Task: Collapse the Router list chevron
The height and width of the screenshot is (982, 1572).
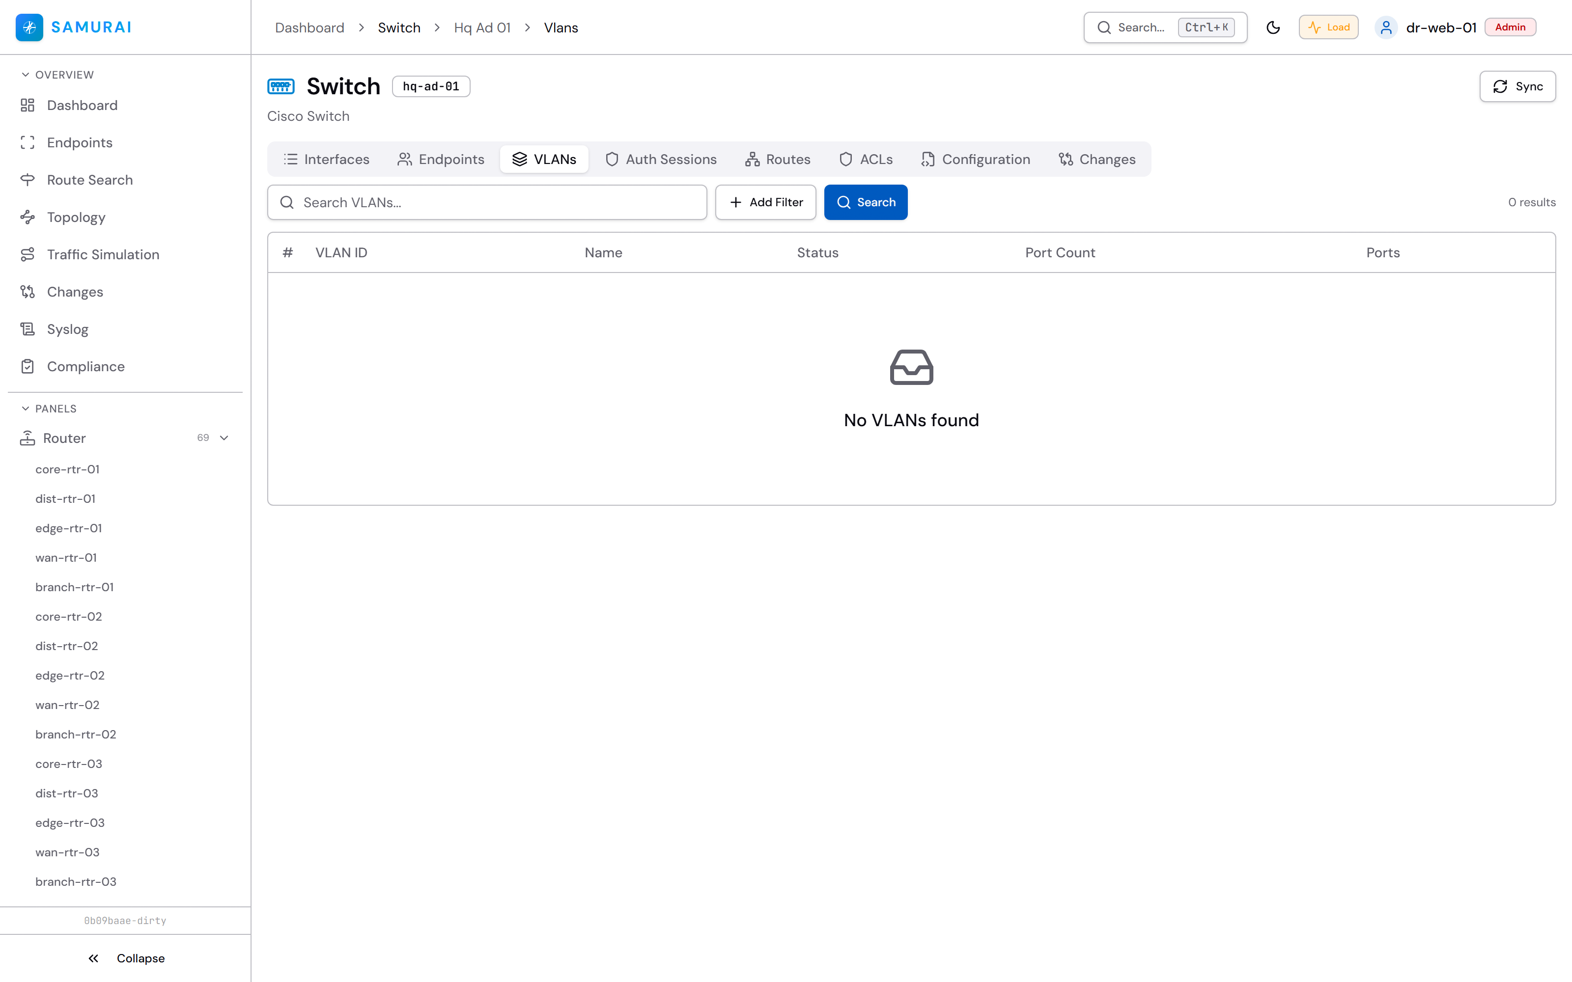Action: 224,438
